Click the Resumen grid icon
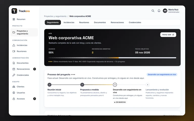Viewport: 194px width, 121px height. 14,19
